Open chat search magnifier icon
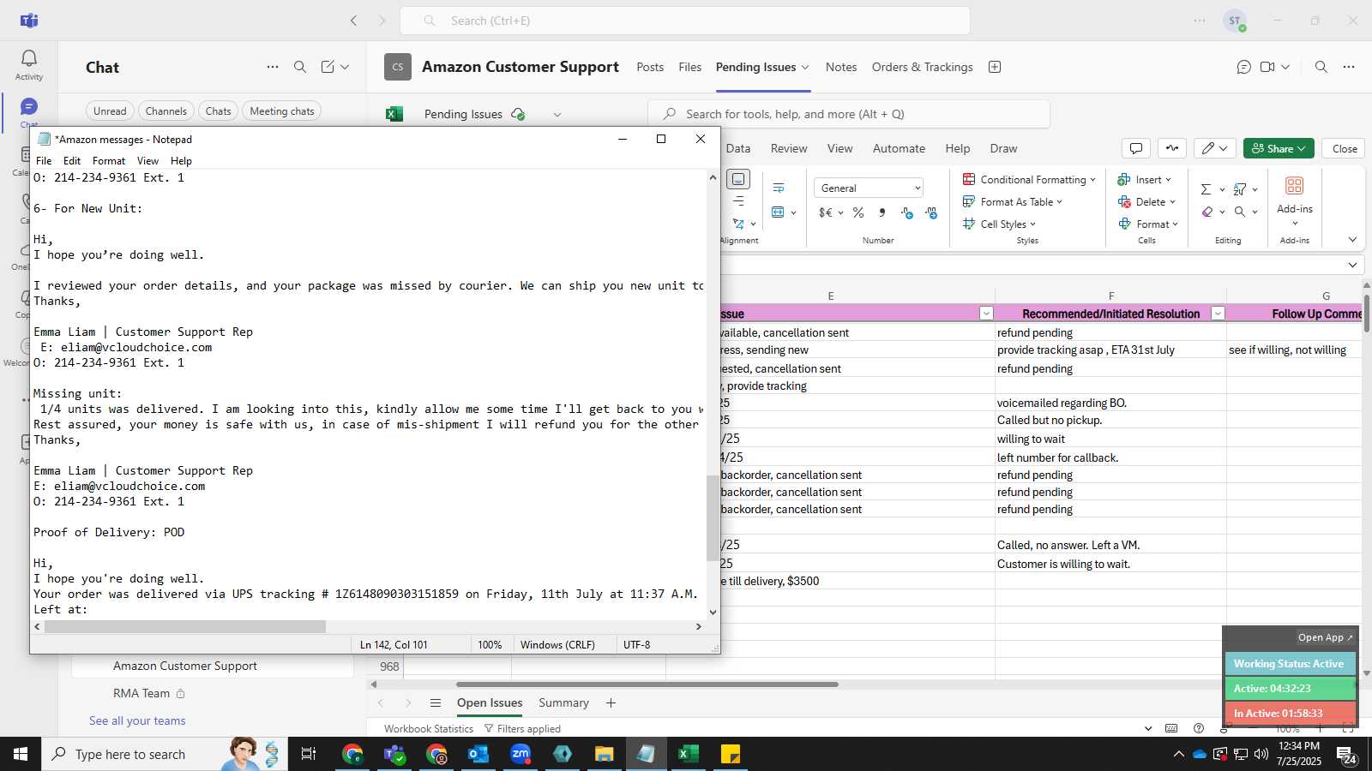 [x=300, y=67]
